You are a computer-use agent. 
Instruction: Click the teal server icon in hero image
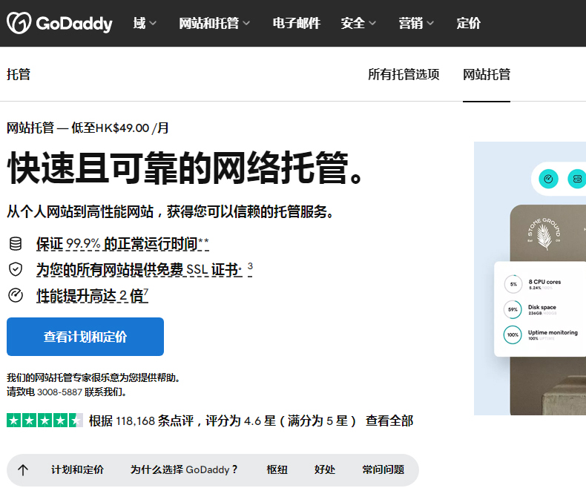coord(576,179)
